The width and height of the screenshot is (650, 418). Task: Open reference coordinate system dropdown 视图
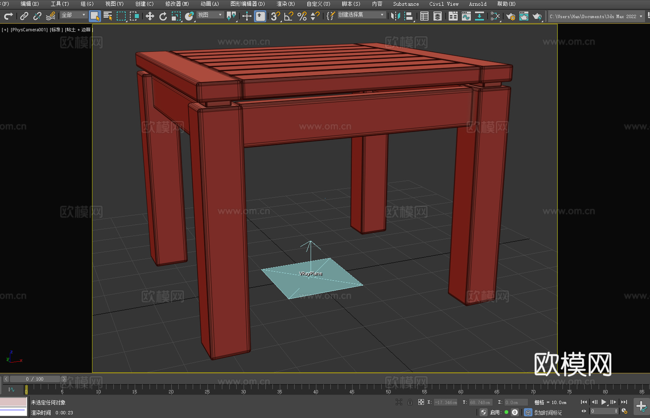click(210, 15)
